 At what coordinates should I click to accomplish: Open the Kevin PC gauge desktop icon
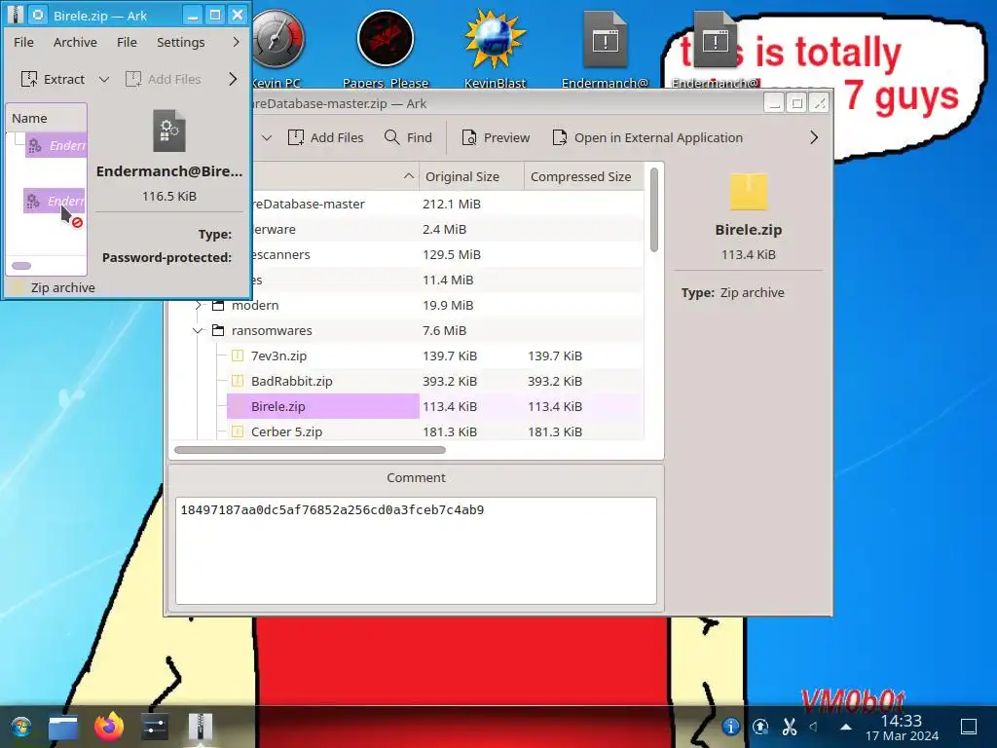277,49
